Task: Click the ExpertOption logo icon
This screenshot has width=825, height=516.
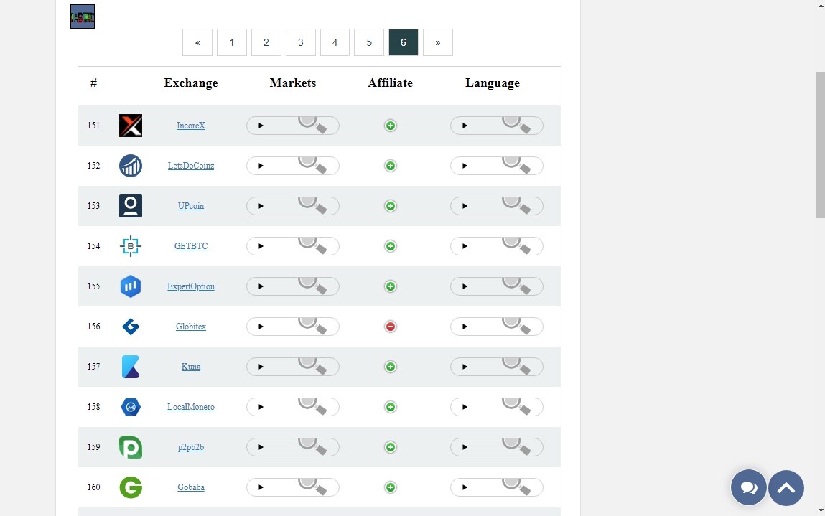Action: [x=131, y=286]
